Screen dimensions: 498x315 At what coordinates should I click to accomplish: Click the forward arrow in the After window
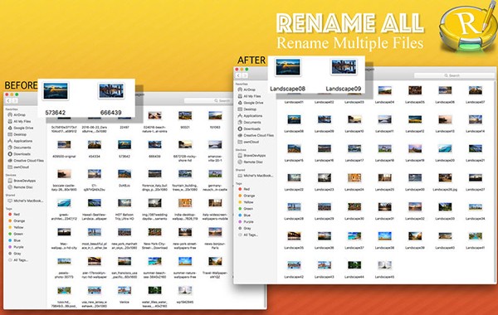point(245,75)
